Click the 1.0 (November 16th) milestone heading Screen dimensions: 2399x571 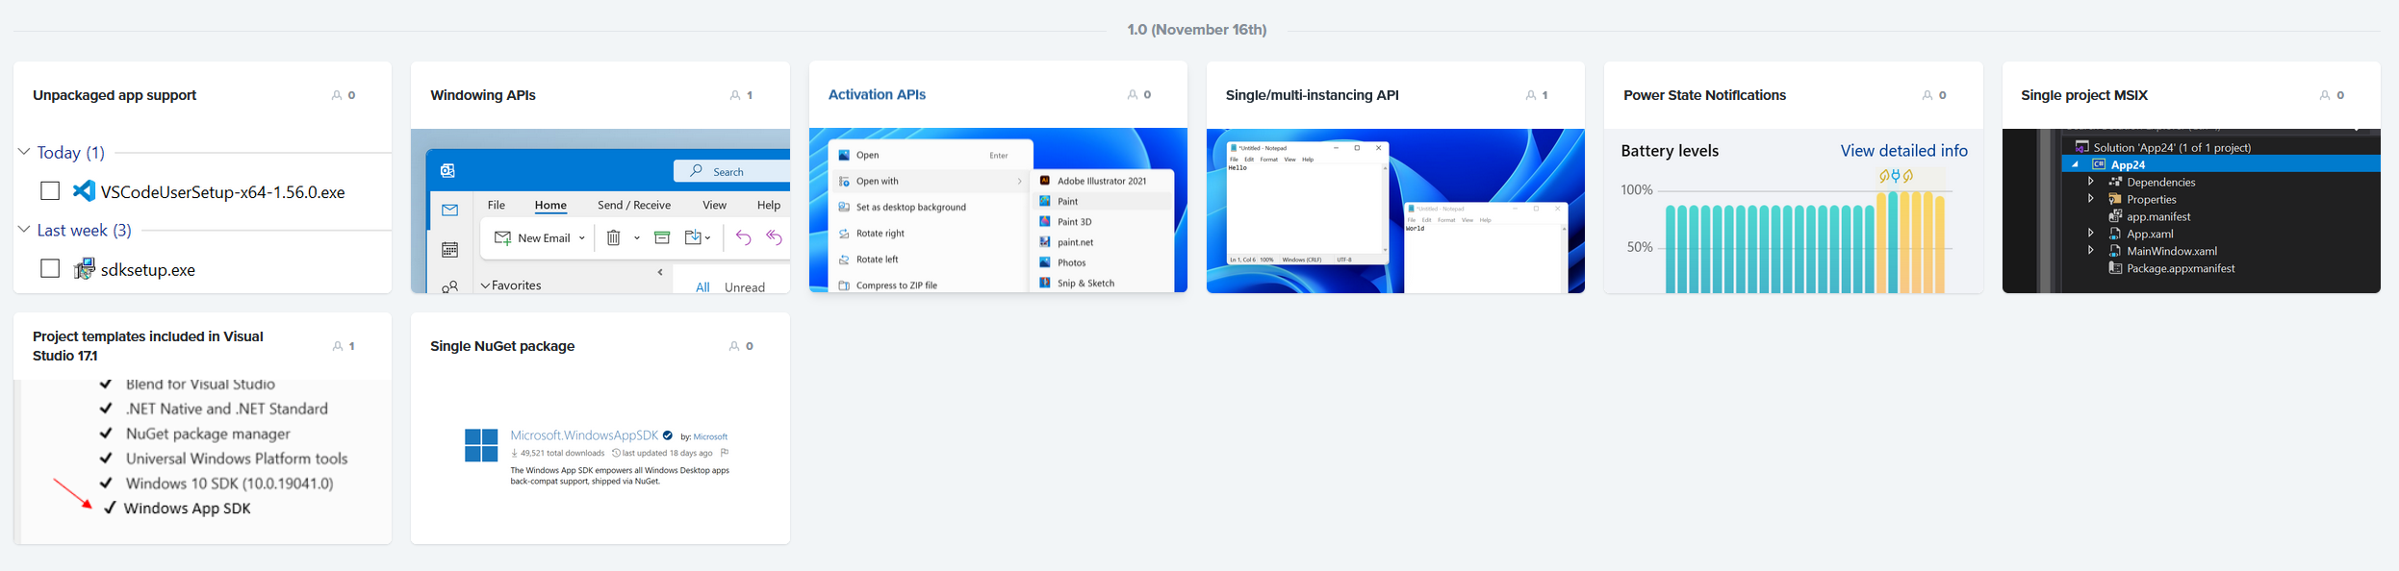[x=1197, y=30]
